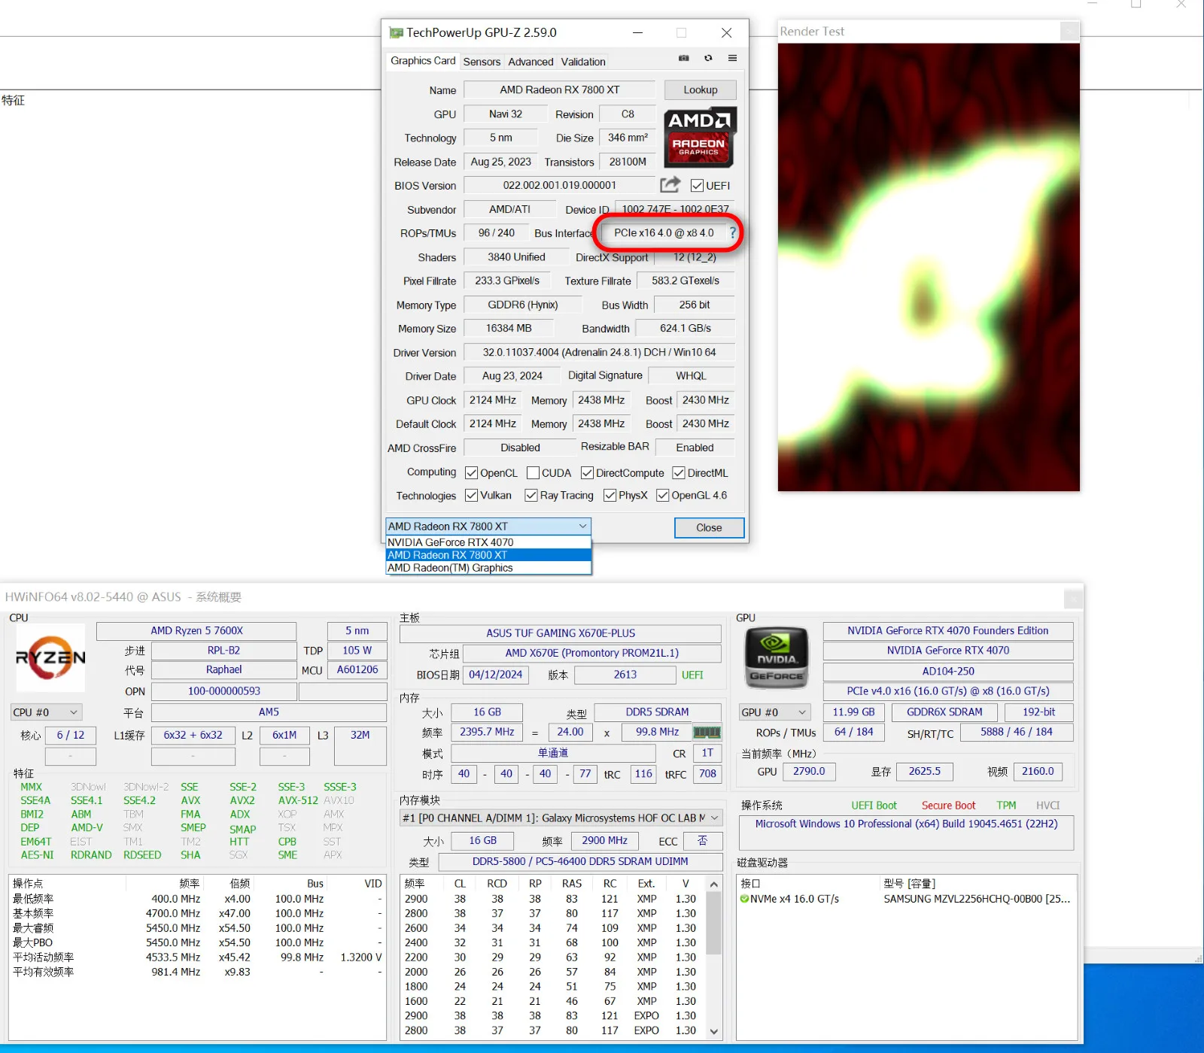Click the Bus Interface question mark icon
Image resolution: width=1204 pixels, height=1053 pixels.
(732, 233)
